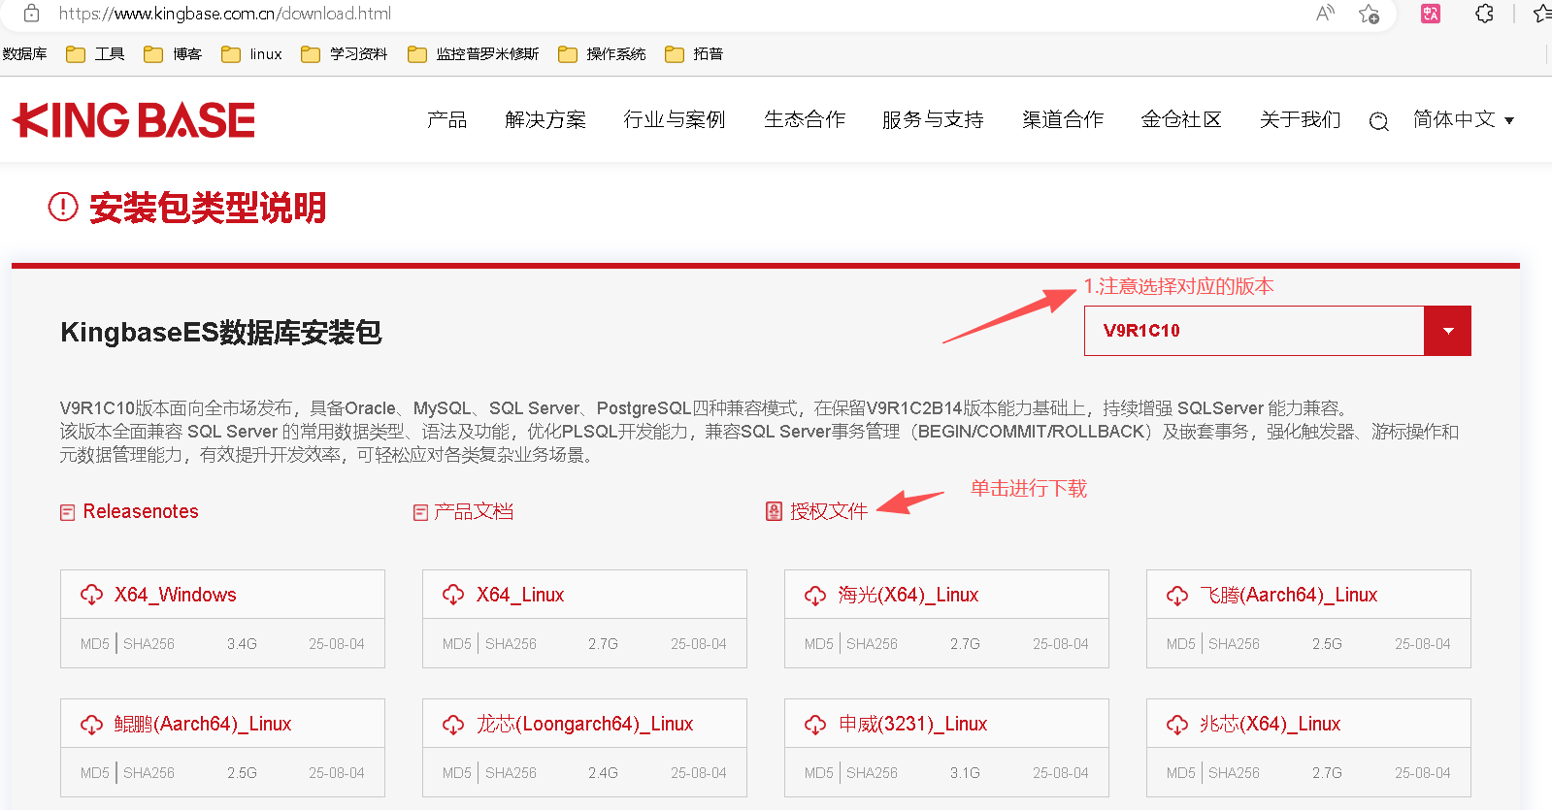Click the read aloud icon in address bar
The height and width of the screenshot is (810, 1552).
[1325, 14]
